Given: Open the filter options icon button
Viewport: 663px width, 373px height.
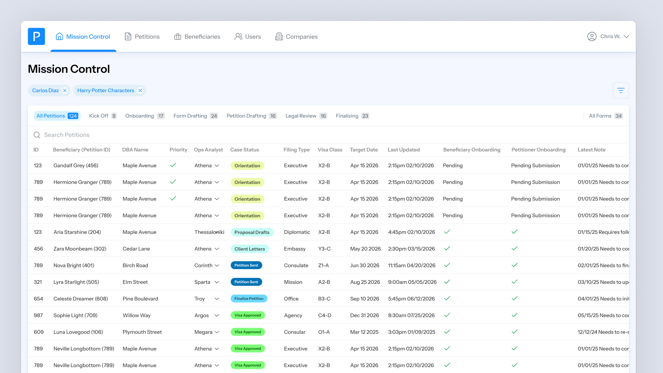Looking at the screenshot, I should click(621, 90).
